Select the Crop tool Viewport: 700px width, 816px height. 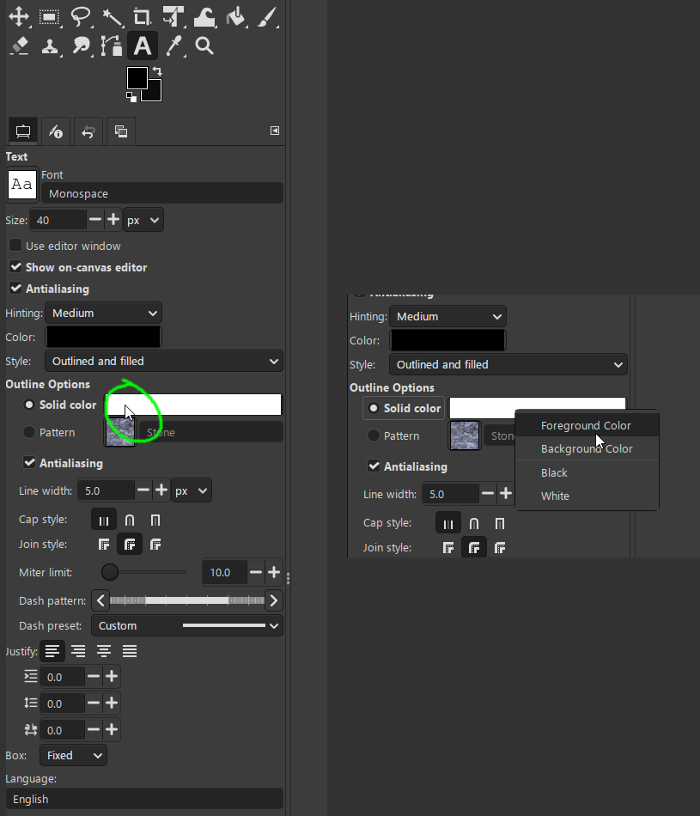pos(142,16)
